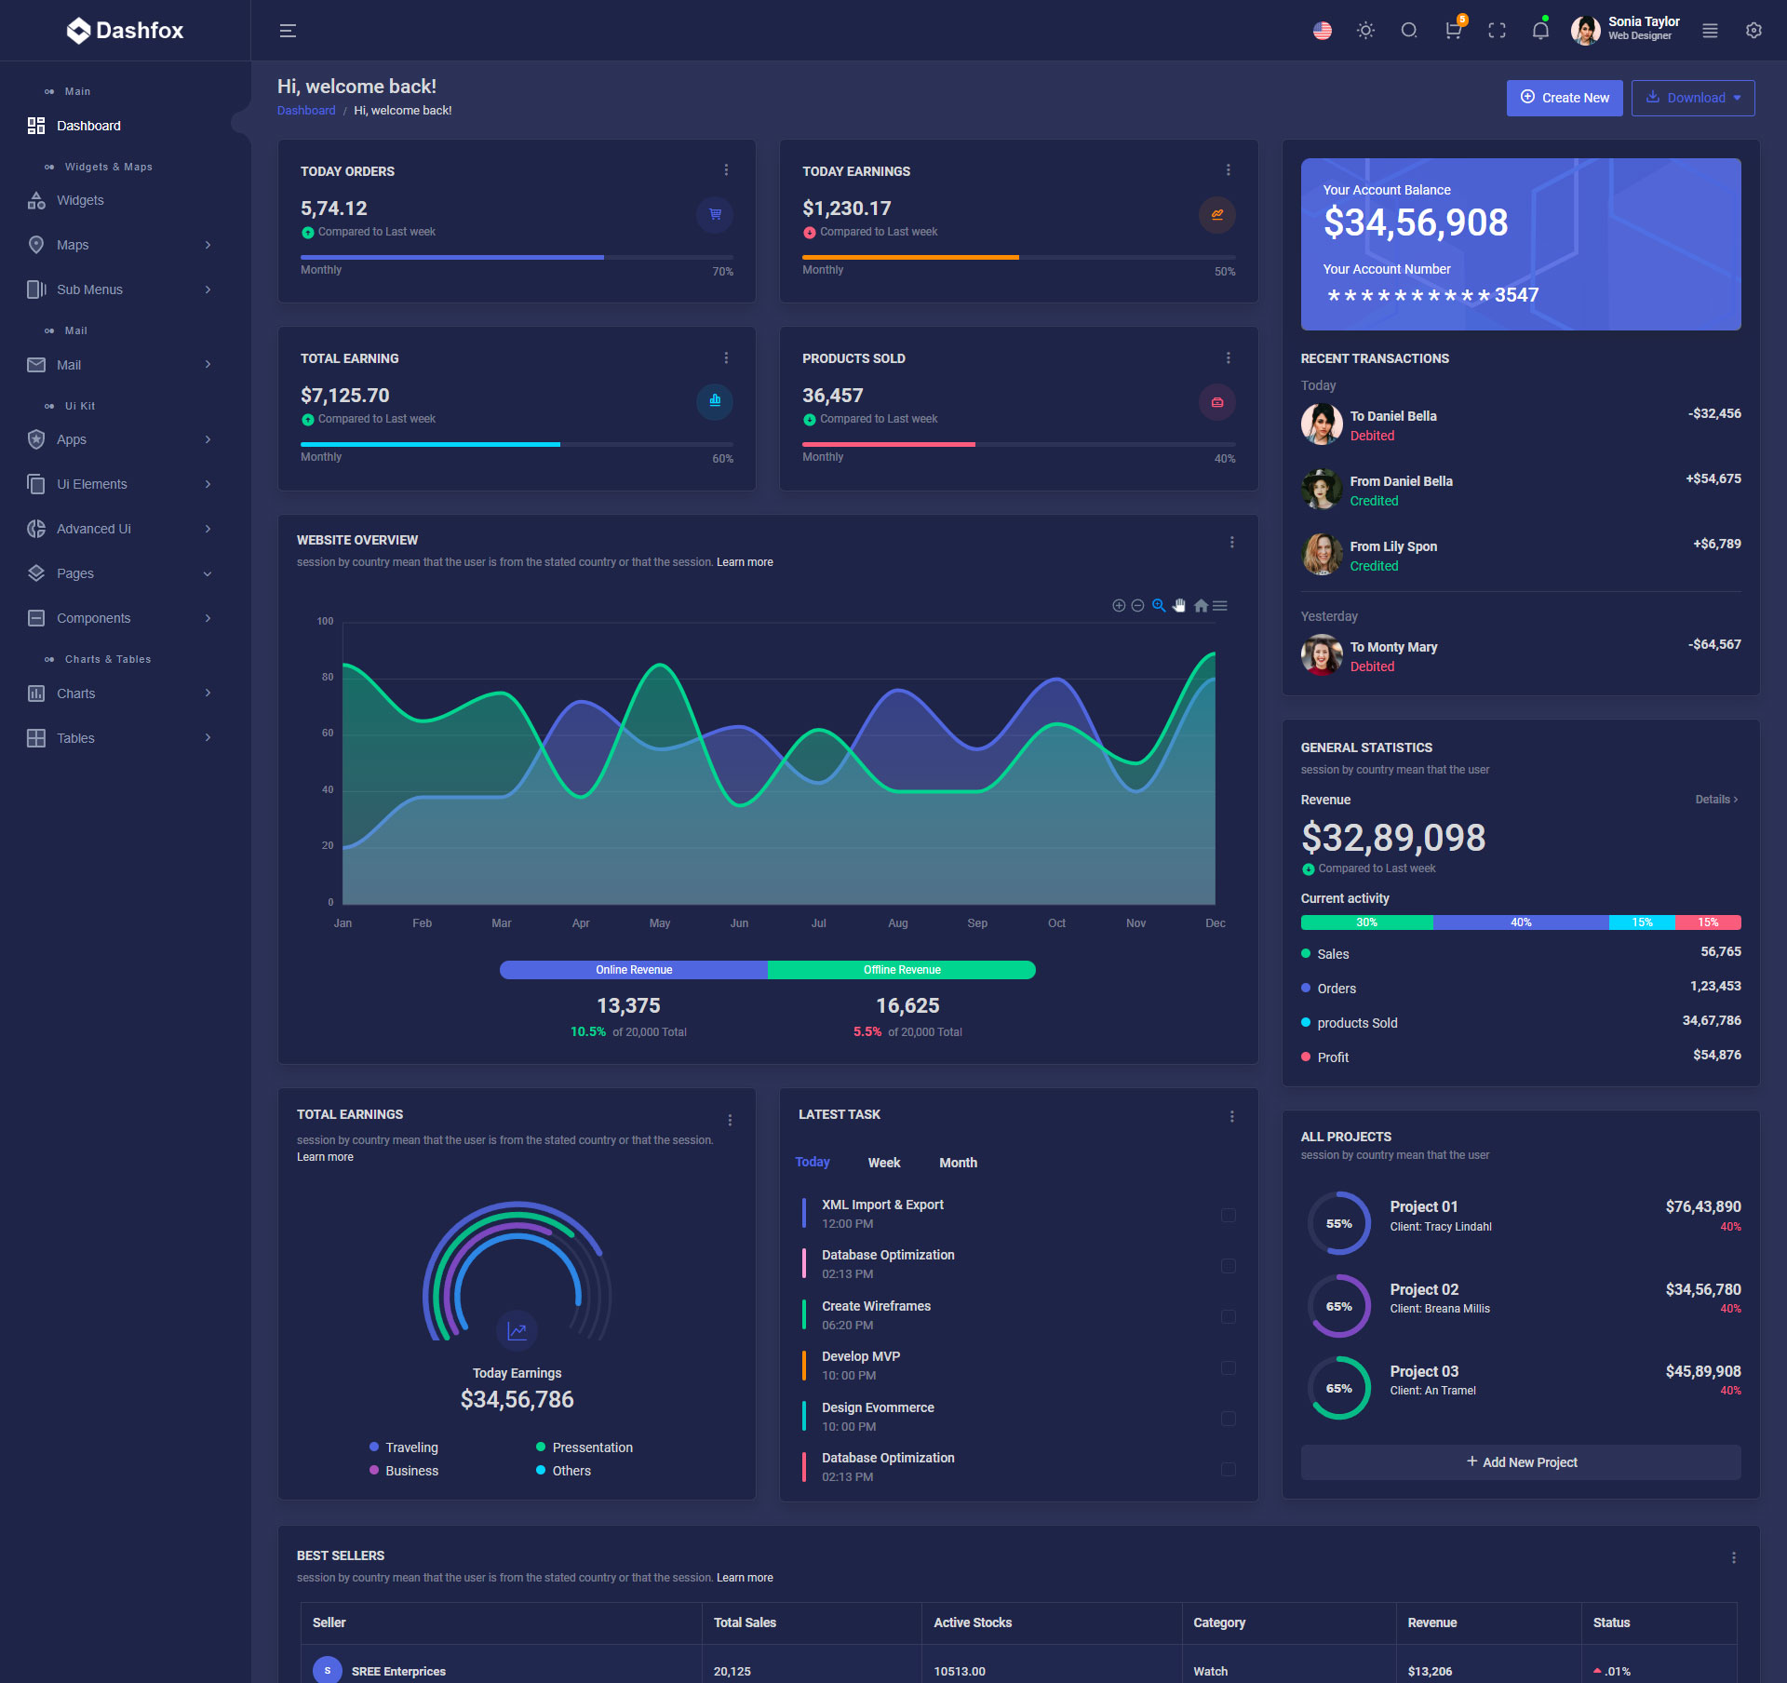Viewport: 1787px width, 1683px height.
Task: Click the settings gear icon in header
Action: [1753, 31]
